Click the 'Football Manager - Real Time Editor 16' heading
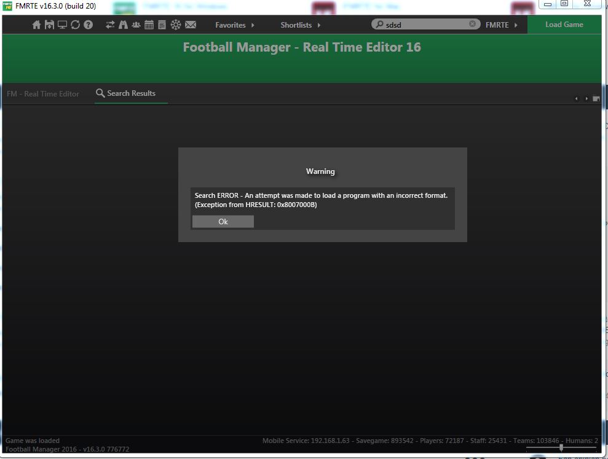The width and height of the screenshot is (608, 459). tap(302, 47)
